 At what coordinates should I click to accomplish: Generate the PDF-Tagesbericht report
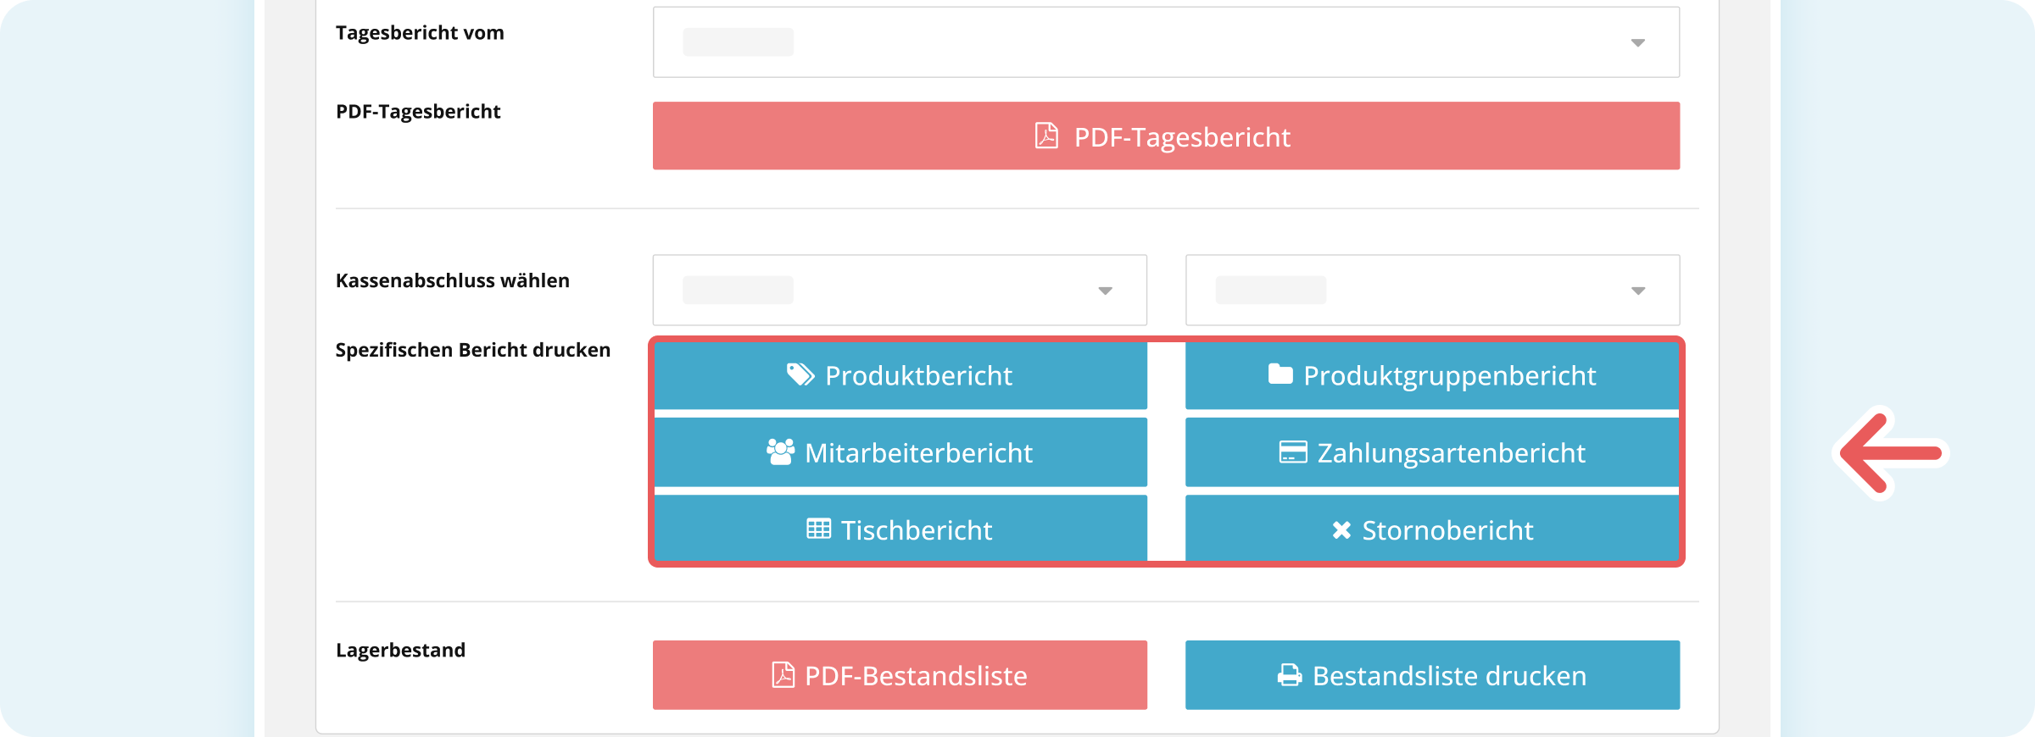click(1166, 136)
